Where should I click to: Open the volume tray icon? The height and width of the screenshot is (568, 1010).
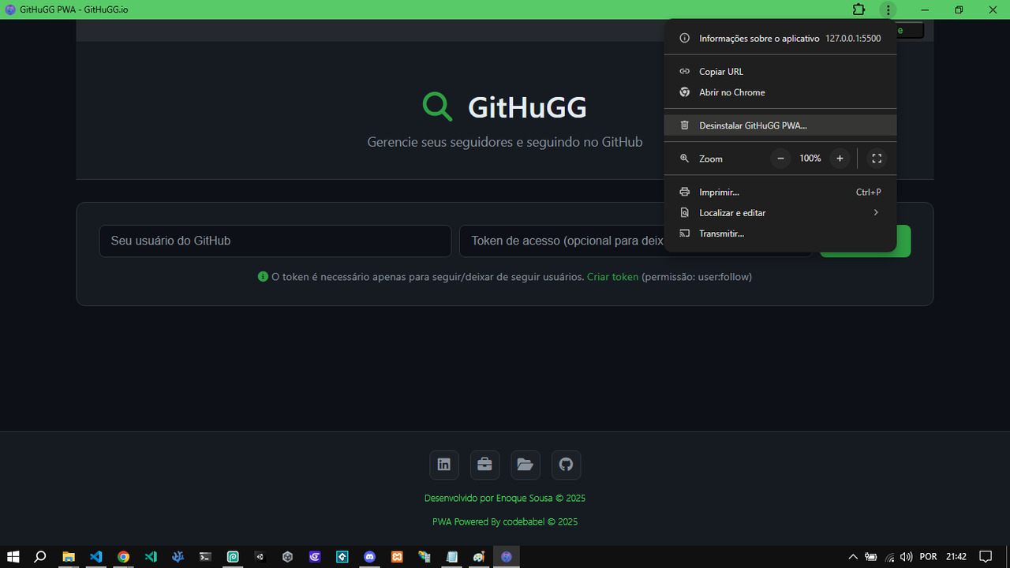[906, 556]
